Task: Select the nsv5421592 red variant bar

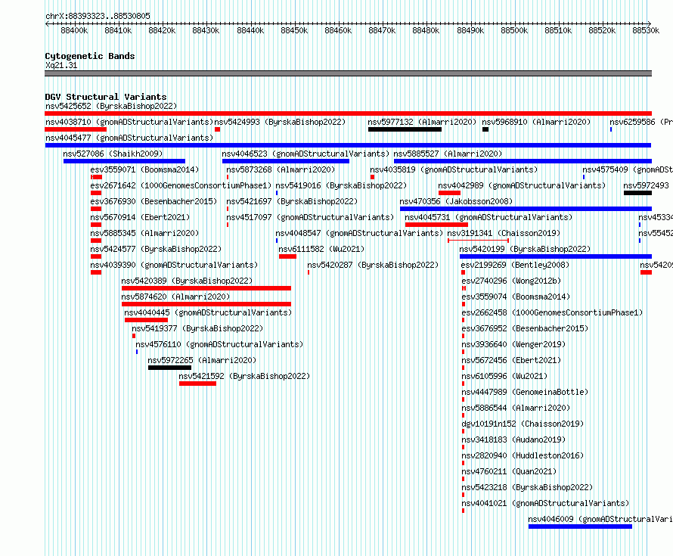Action: tap(198, 384)
